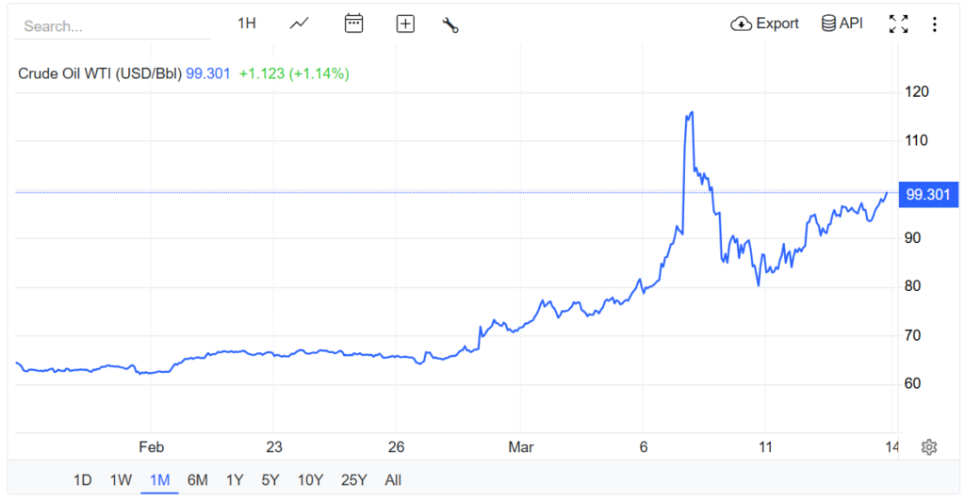Click the Export cloud download icon

741,24
